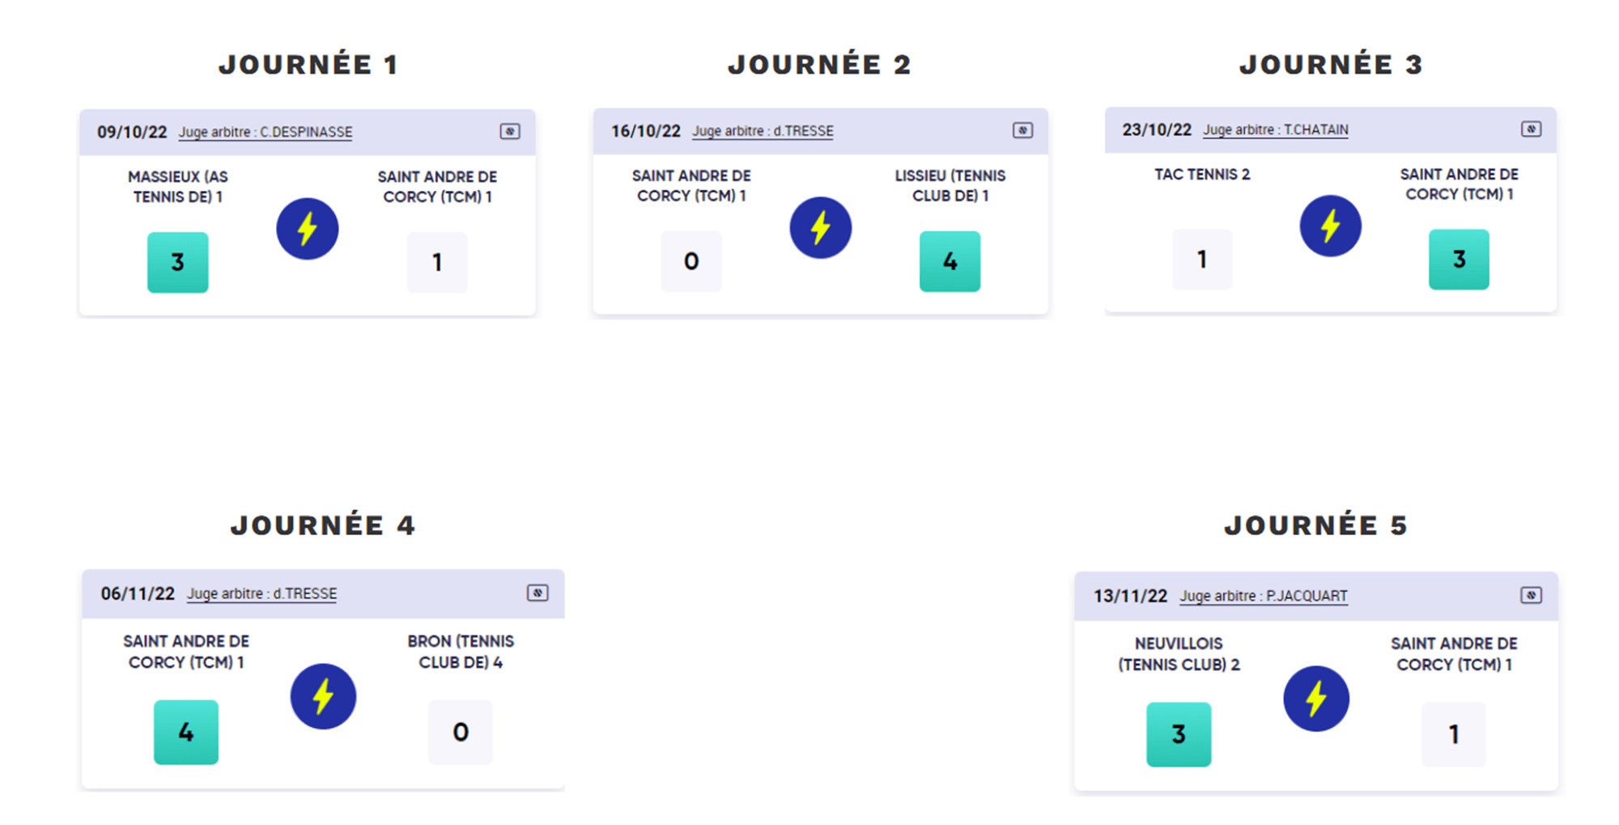This screenshot has height=825, width=1619.
Task: Click the match sheet icon for Journée 3
Action: (1531, 129)
